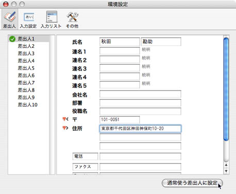Click the 連名4 name field
236x194 pixels.
120,76
